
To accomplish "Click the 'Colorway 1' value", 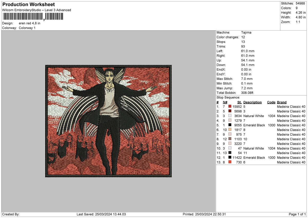I will [27, 28].
